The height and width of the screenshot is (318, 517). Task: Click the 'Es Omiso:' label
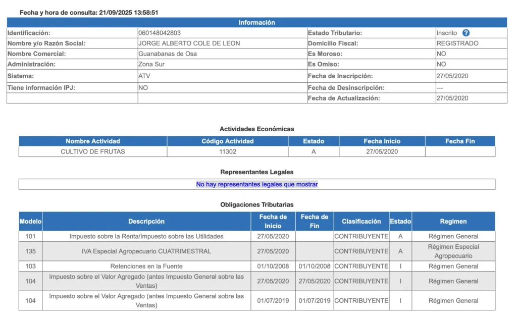click(x=324, y=64)
